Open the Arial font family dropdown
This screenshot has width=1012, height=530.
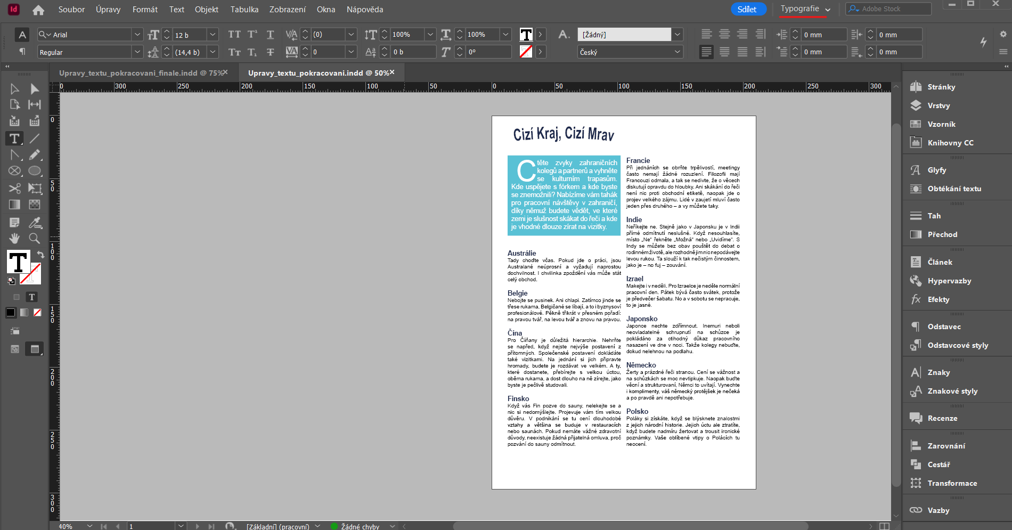pyautogui.click(x=137, y=34)
